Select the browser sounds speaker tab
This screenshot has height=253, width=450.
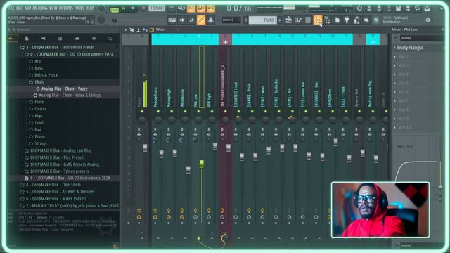coord(44,38)
